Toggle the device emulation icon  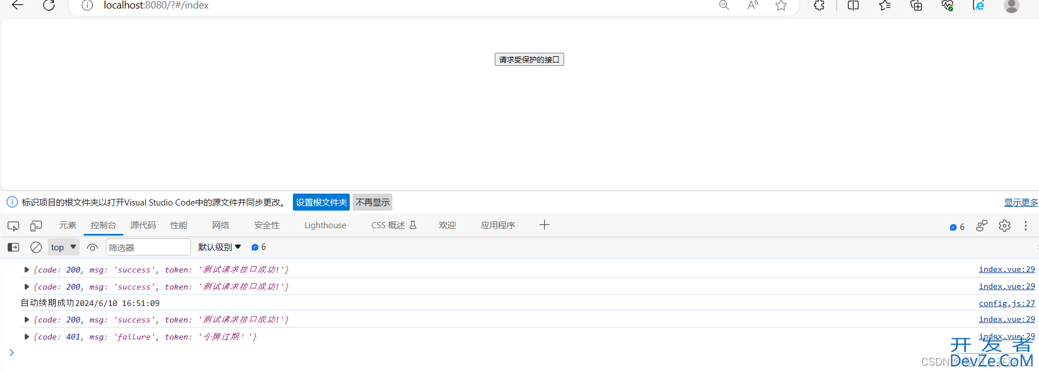tap(36, 226)
